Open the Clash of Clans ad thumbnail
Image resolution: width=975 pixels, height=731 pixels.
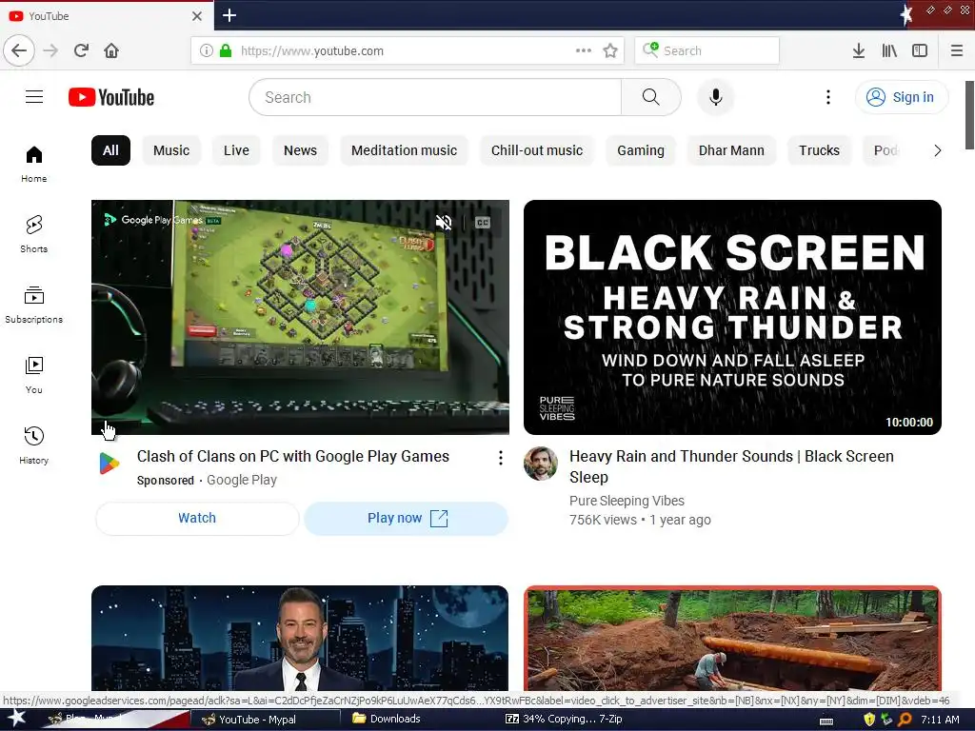pyautogui.click(x=300, y=317)
